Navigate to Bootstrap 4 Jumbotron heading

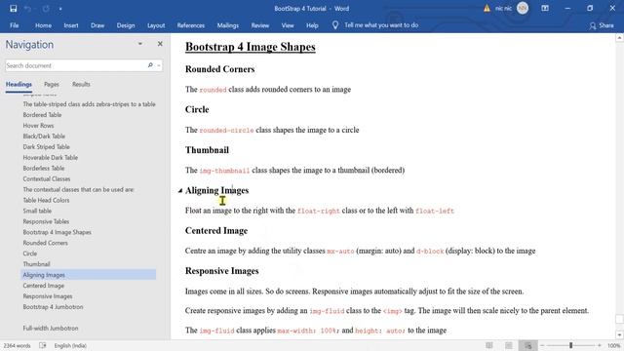click(x=53, y=307)
